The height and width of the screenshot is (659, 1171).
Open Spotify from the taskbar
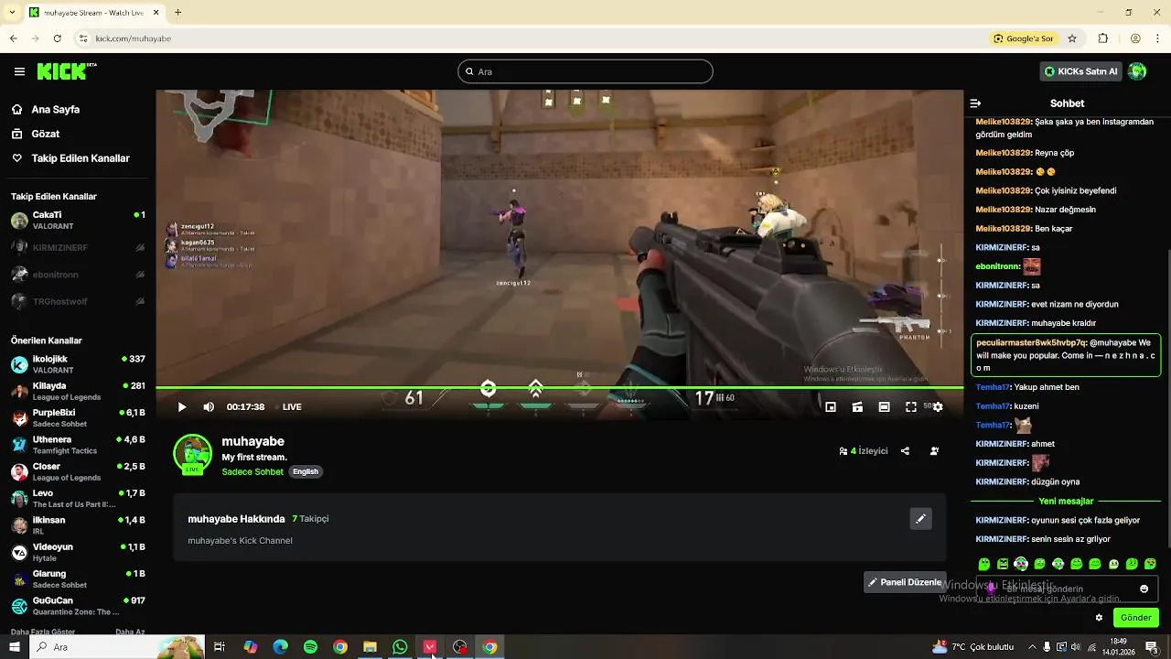[x=310, y=647]
